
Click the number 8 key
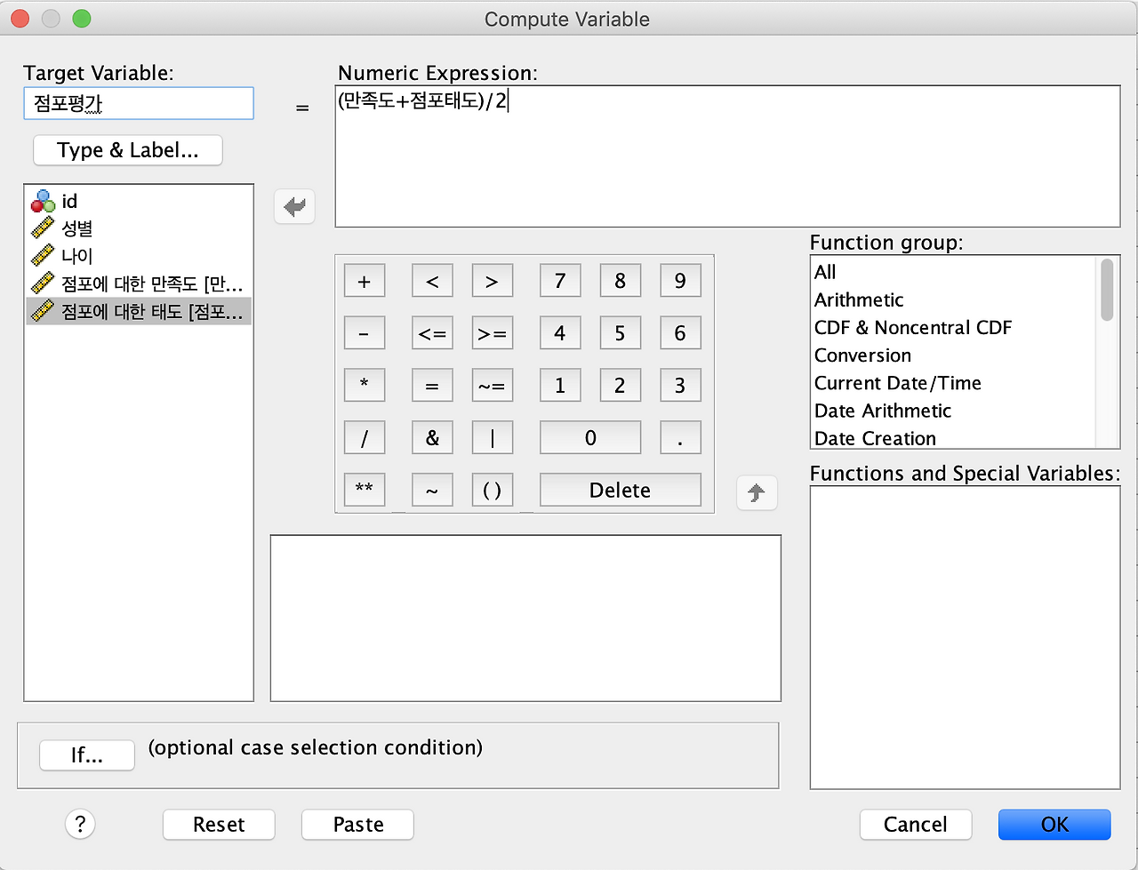tap(620, 281)
